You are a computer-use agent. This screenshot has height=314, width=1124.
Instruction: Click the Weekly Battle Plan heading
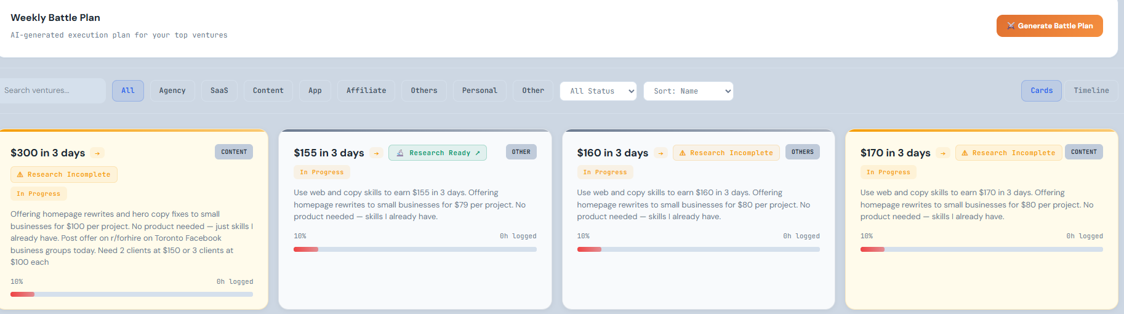coord(55,18)
